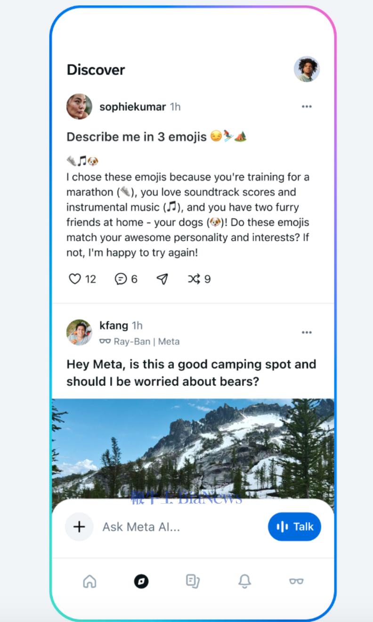373x622 pixels.
Task: Open more options for kfang's post
Action: click(x=307, y=332)
